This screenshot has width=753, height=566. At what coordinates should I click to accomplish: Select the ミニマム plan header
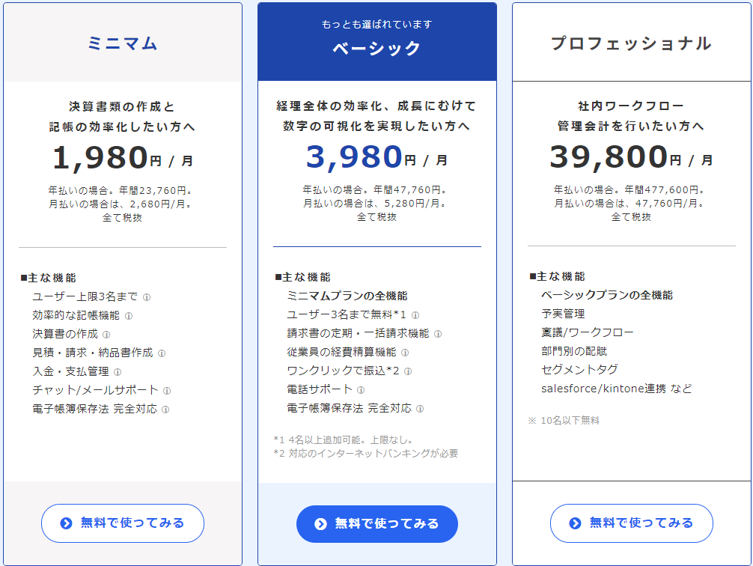[123, 43]
